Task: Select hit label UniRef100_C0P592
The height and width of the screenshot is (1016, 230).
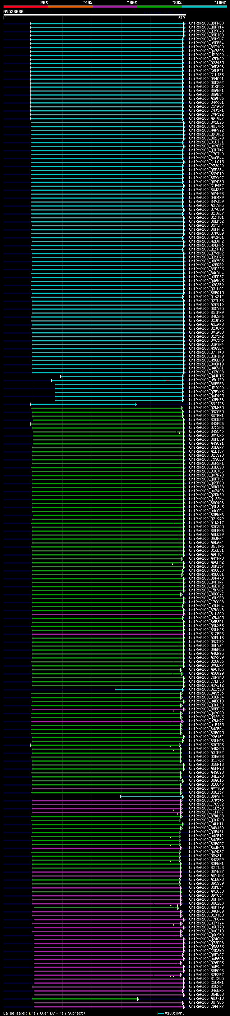Action: point(206,114)
